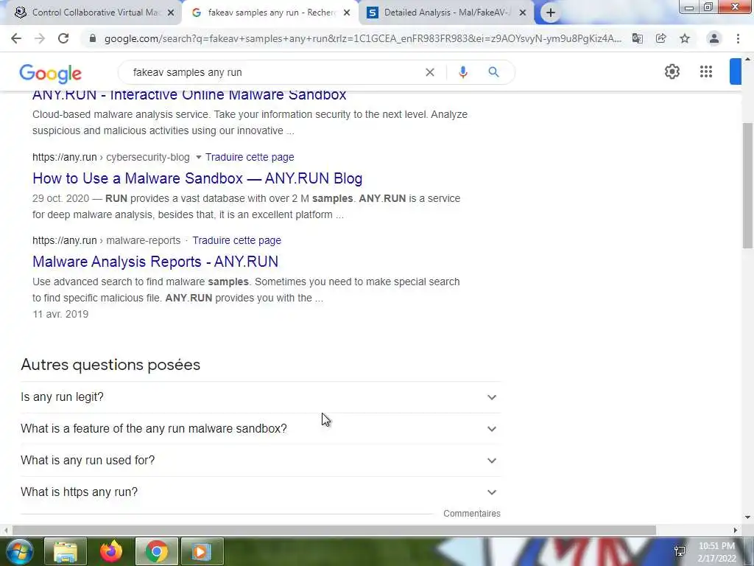Image resolution: width=754 pixels, height=566 pixels.
Task: Click the Commentaires feedback link
Action: [472, 514]
